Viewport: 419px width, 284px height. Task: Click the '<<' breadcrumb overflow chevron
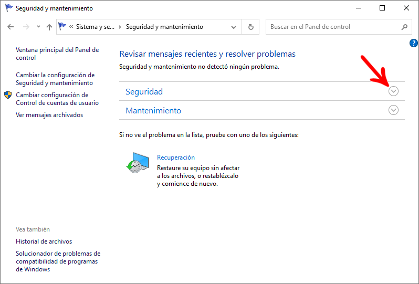[x=71, y=26]
